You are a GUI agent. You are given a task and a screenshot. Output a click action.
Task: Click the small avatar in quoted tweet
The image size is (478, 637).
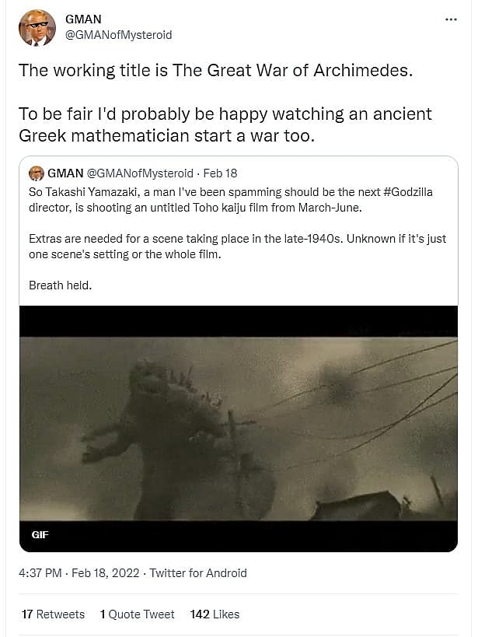[37, 173]
